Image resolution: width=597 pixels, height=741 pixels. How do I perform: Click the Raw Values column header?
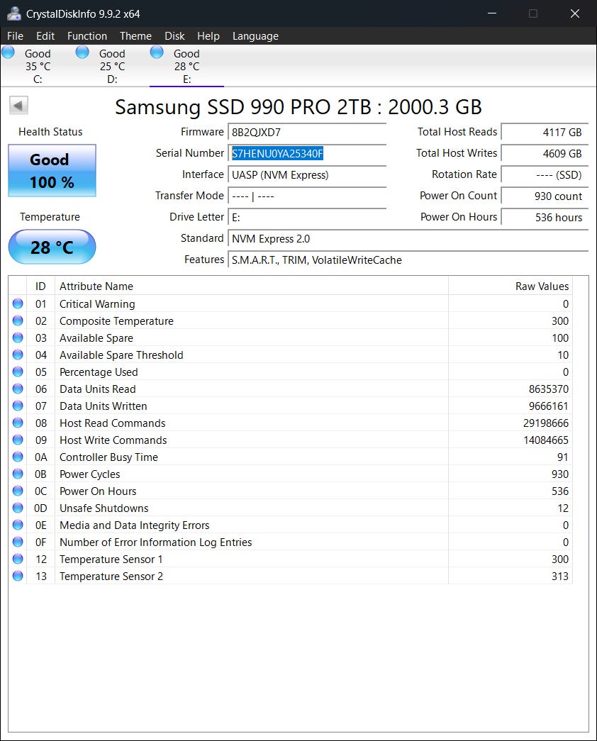510,286
